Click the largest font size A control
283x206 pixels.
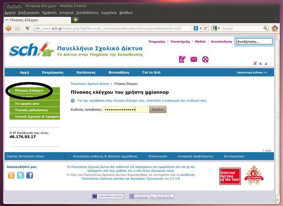(255, 63)
